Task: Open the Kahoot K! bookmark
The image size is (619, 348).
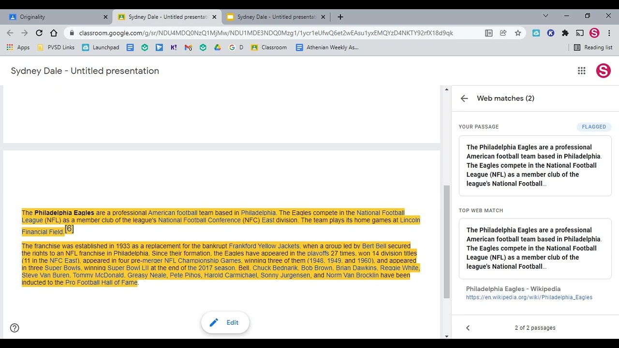Action: [174, 47]
